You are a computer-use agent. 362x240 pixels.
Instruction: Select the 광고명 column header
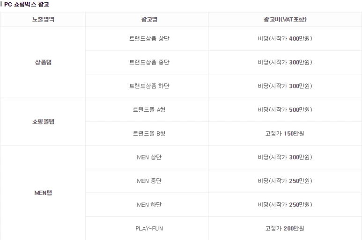(149, 19)
